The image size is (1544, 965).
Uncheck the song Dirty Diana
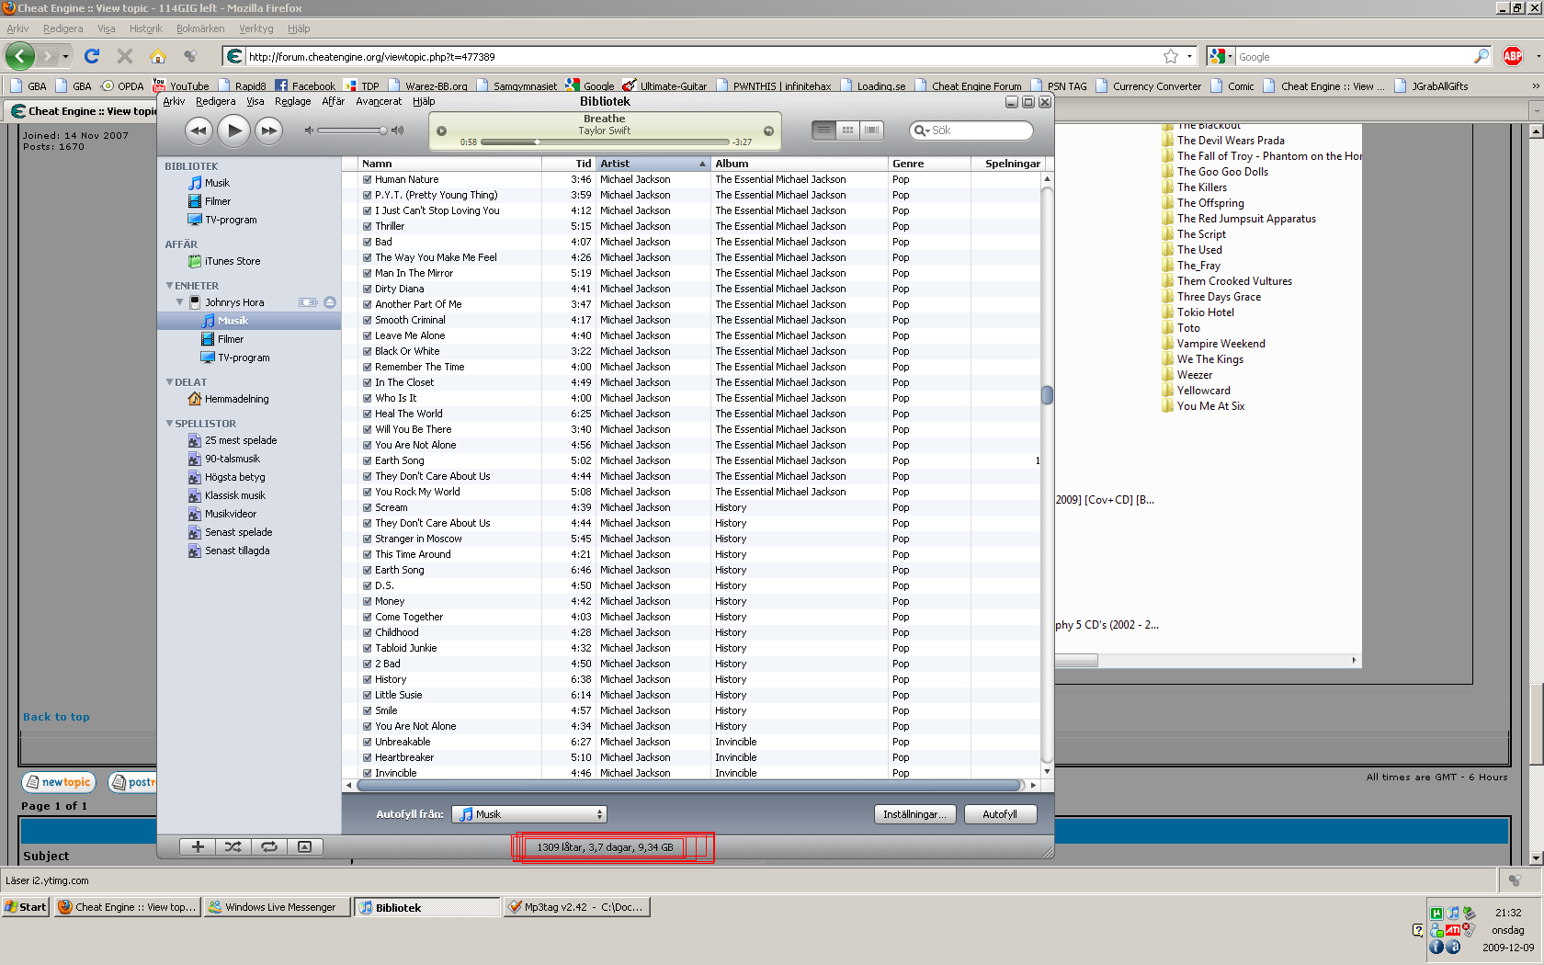368,289
